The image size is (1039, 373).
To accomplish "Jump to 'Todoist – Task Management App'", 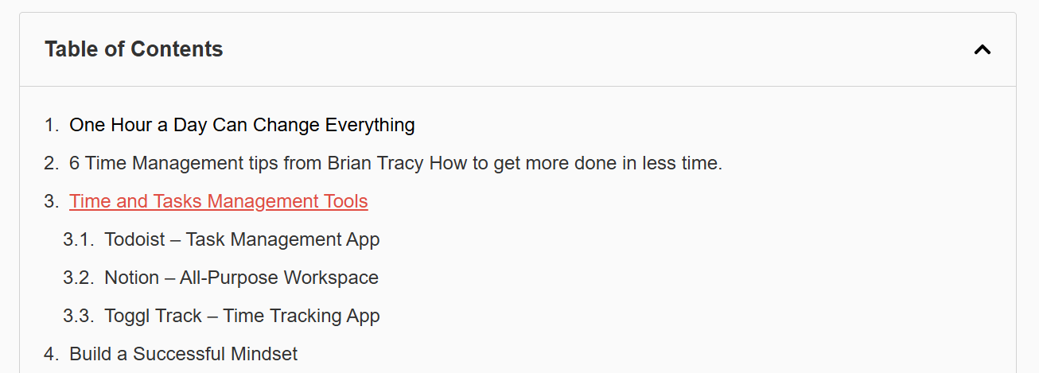I will [242, 240].
